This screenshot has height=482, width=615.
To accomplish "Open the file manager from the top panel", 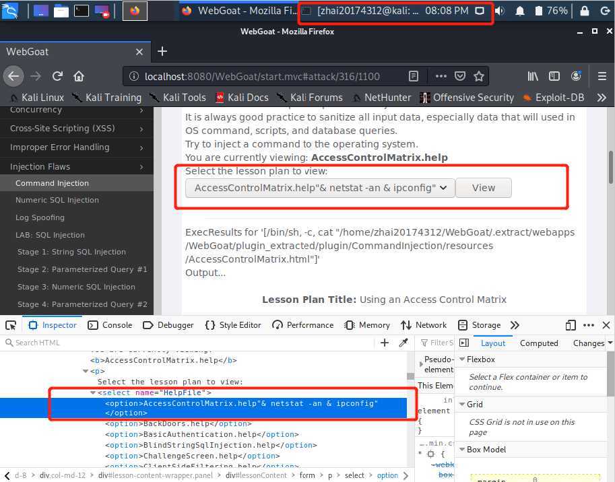I will pyautogui.click(x=61, y=11).
